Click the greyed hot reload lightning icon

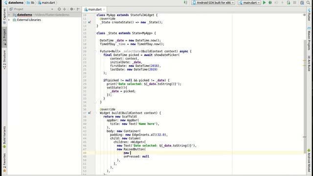pos(282,2)
